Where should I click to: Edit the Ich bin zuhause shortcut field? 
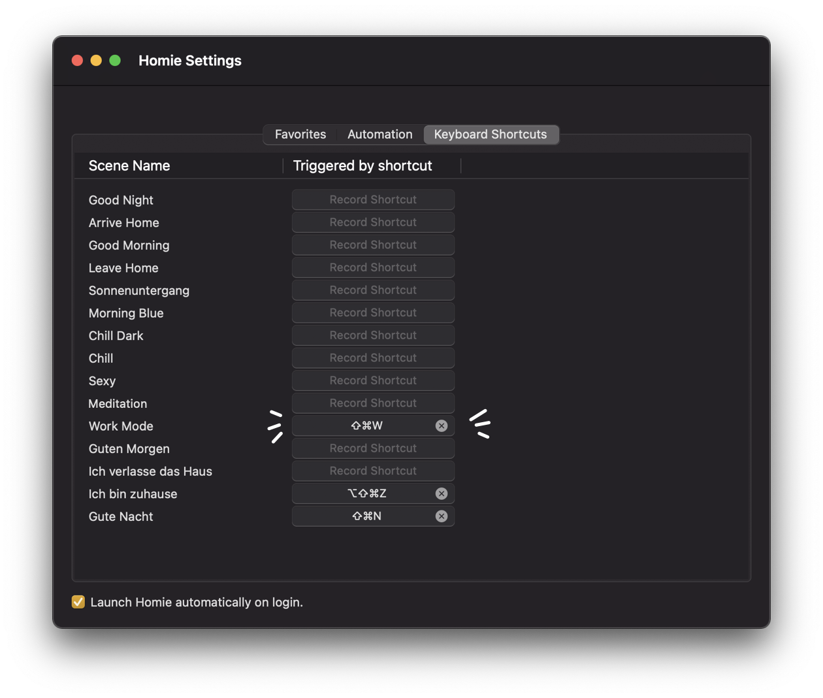366,493
